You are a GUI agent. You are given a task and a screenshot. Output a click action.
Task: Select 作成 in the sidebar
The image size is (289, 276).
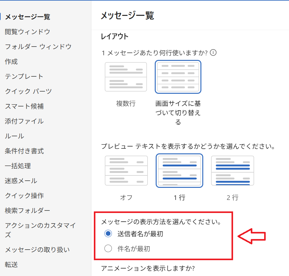11,61
